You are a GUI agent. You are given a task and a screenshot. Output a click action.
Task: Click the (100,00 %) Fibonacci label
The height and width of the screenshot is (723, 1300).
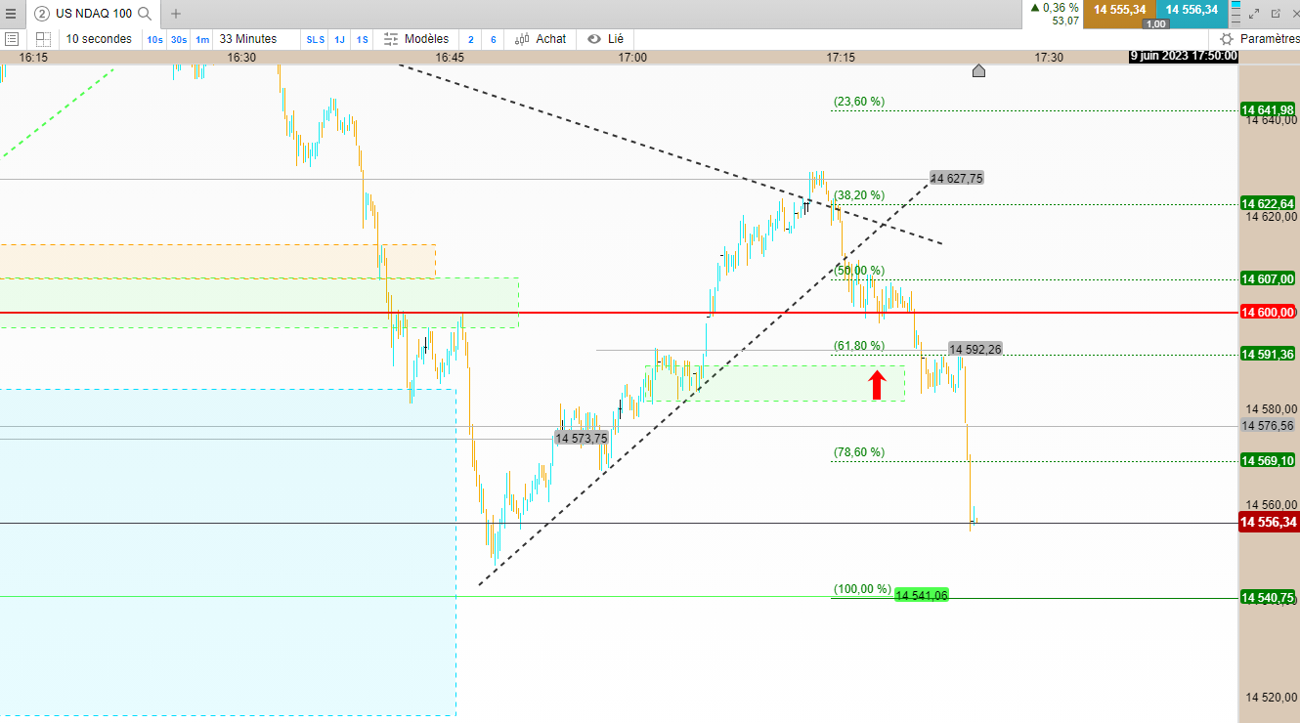(x=862, y=589)
